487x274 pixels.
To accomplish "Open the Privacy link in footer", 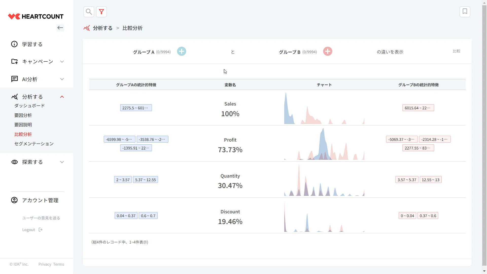I will click(x=45, y=264).
